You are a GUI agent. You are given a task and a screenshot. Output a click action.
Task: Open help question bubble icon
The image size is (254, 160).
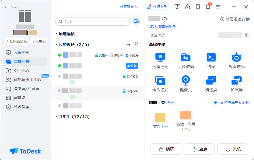pyautogui.click(x=178, y=7)
